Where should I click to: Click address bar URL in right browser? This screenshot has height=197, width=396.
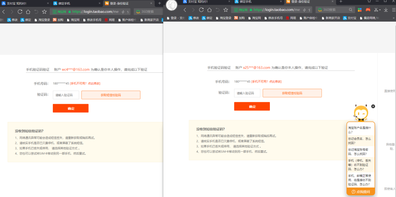click(x=276, y=10)
